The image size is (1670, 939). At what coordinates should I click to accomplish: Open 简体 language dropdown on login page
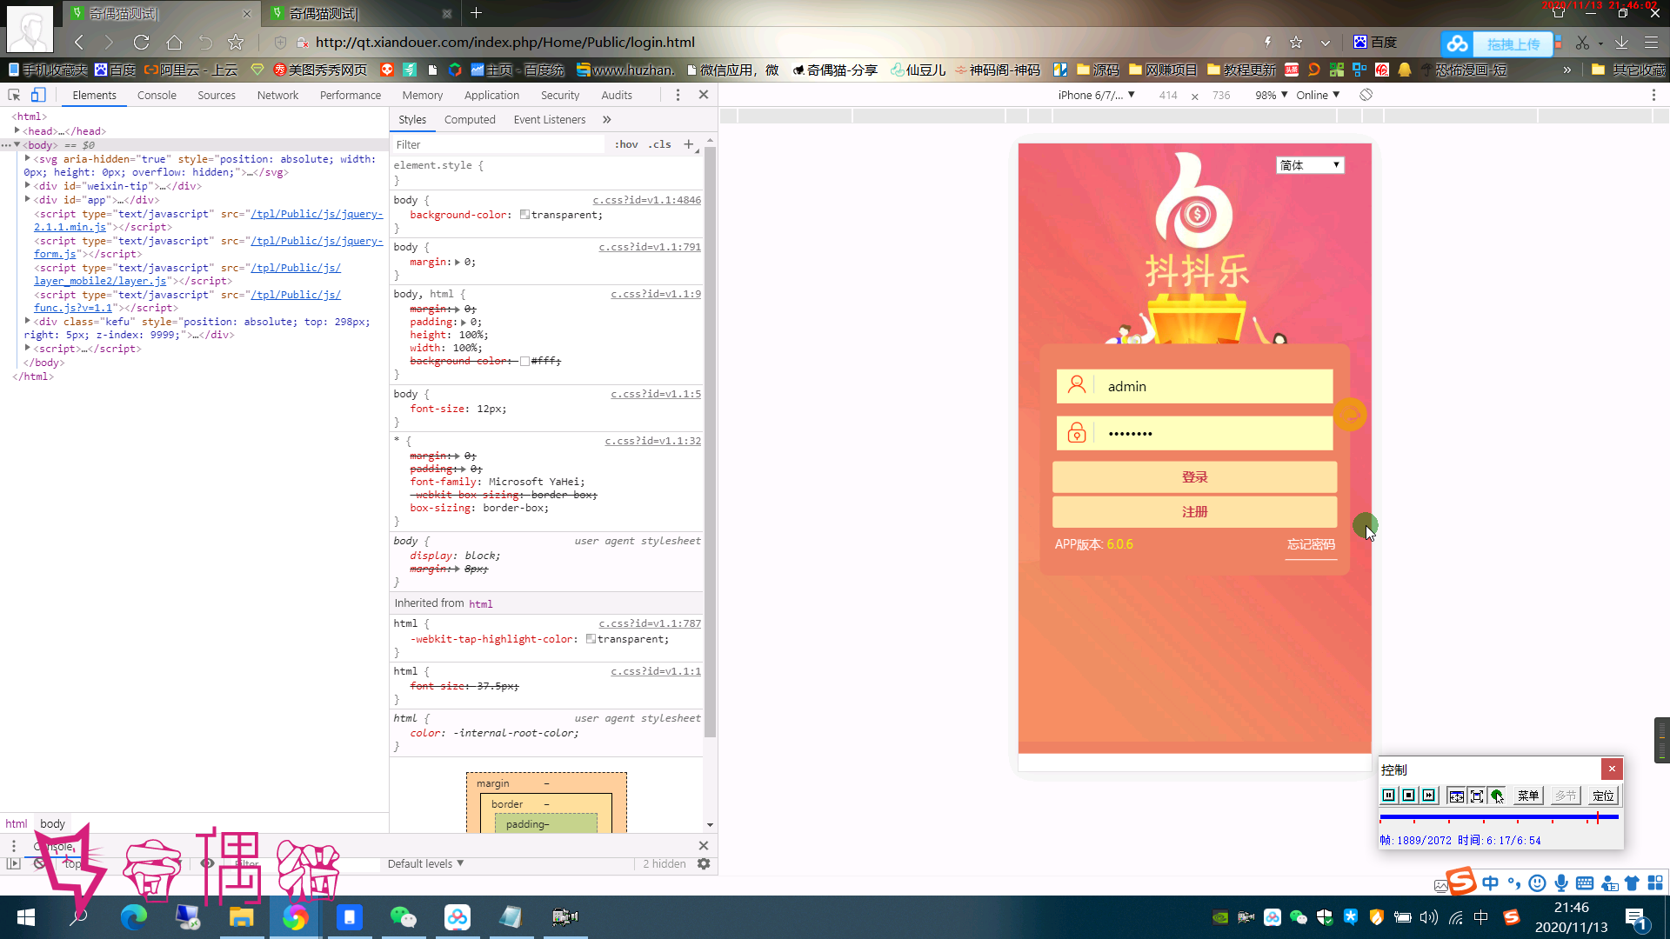point(1310,165)
